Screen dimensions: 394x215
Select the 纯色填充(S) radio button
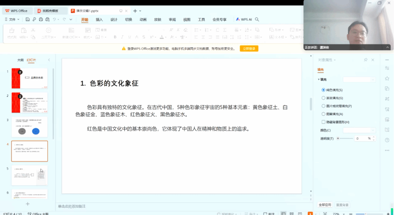click(323, 90)
